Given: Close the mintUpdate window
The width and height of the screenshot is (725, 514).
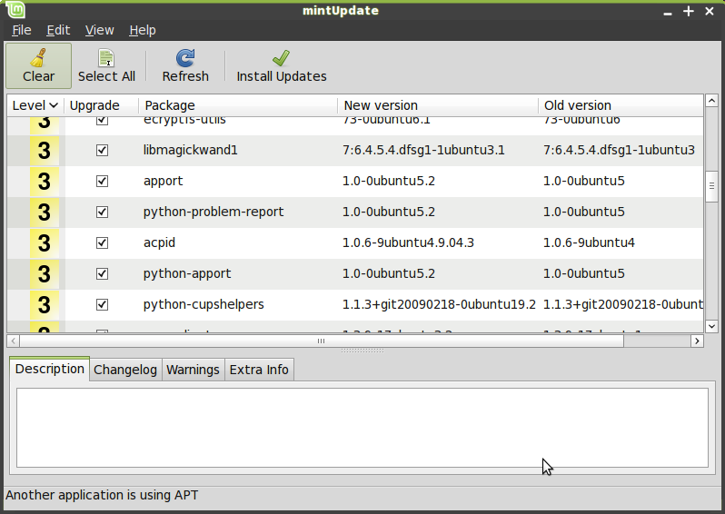Looking at the screenshot, I should tap(710, 11).
